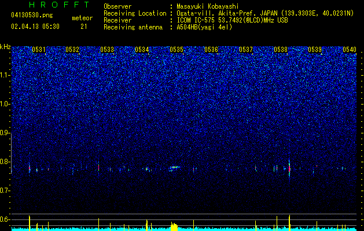364x231 pixels.
Task: Click the kHz axis unit label
Action: [5, 47]
